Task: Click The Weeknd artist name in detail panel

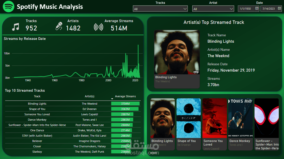Action: pyautogui.click(x=218, y=56)
